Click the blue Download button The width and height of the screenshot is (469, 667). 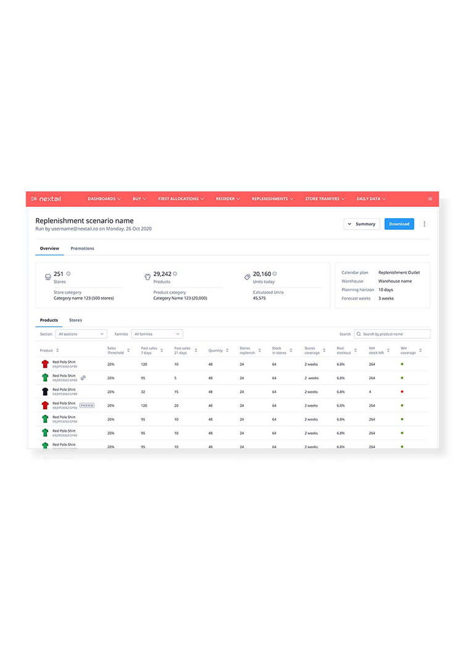399,224
